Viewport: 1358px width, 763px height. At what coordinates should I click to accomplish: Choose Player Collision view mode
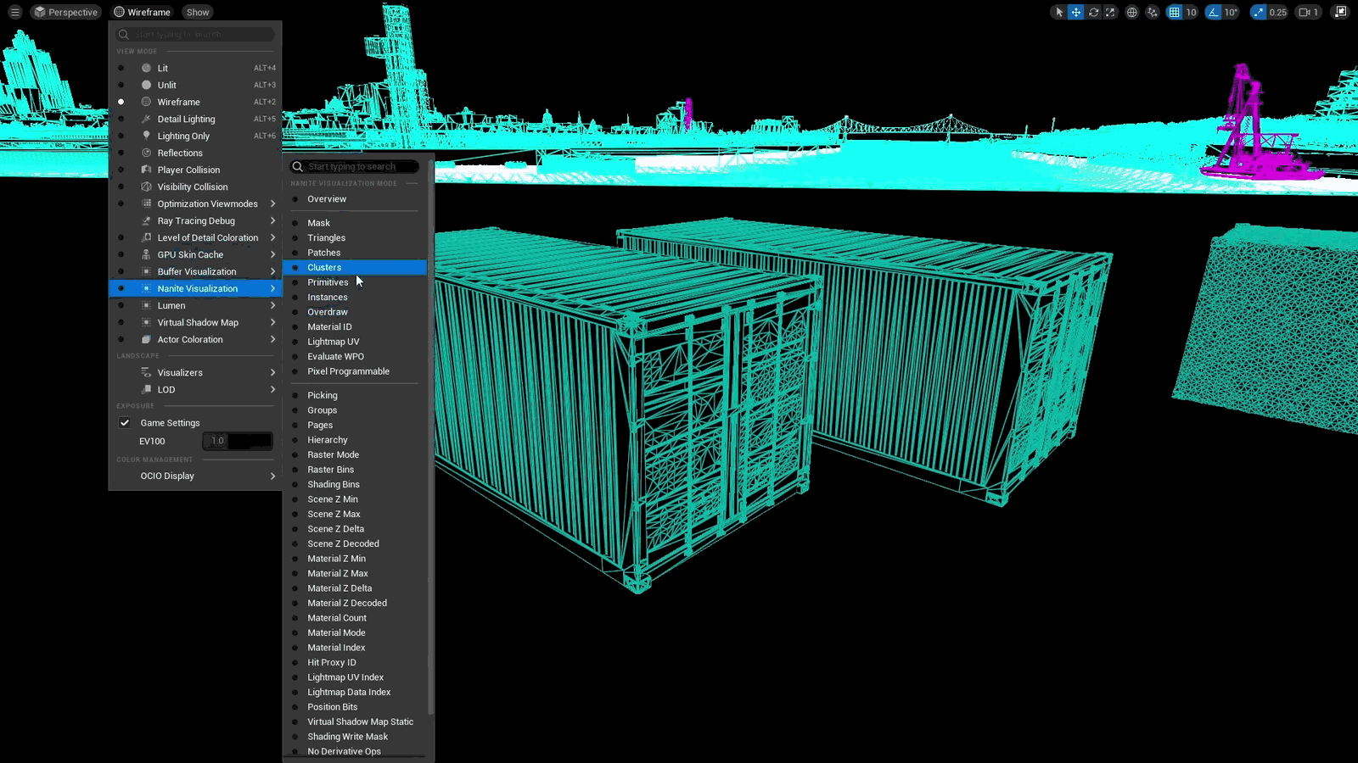195,170
